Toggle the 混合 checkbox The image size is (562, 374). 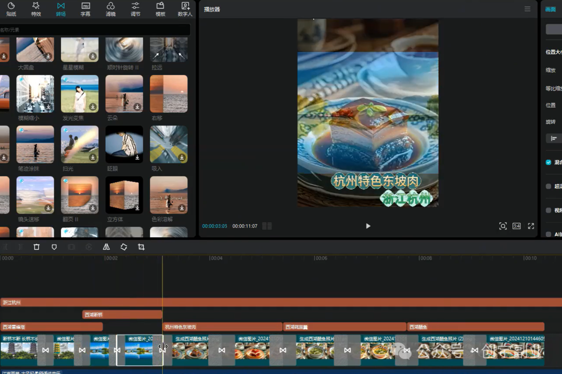[x=548, y=162]
